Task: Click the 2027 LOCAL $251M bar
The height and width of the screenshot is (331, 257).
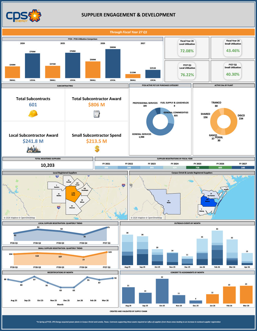Action: click(x=153, y=74)
